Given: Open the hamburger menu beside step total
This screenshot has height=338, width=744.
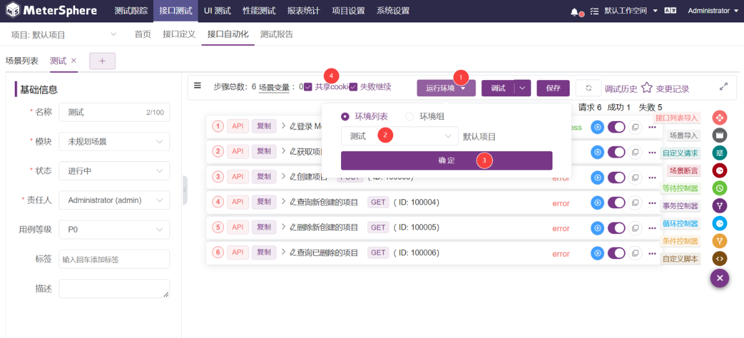Looking at the screenshot, I should [197, 86].
